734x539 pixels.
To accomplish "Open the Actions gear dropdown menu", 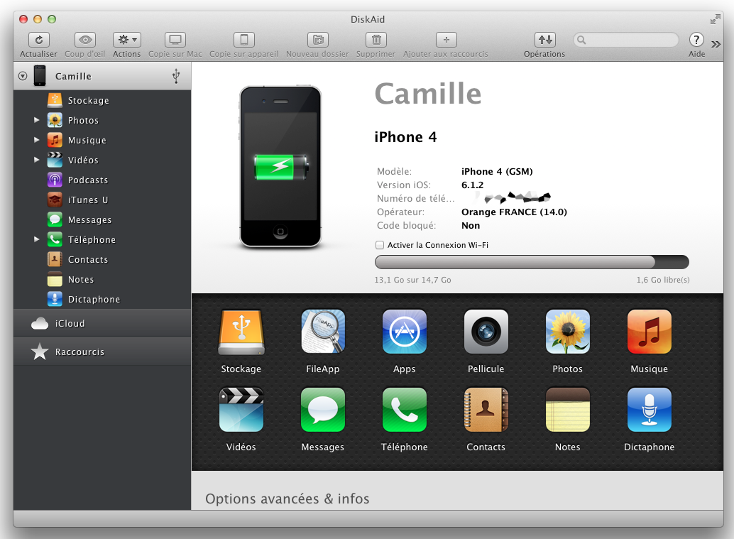I will pos(127,40).
